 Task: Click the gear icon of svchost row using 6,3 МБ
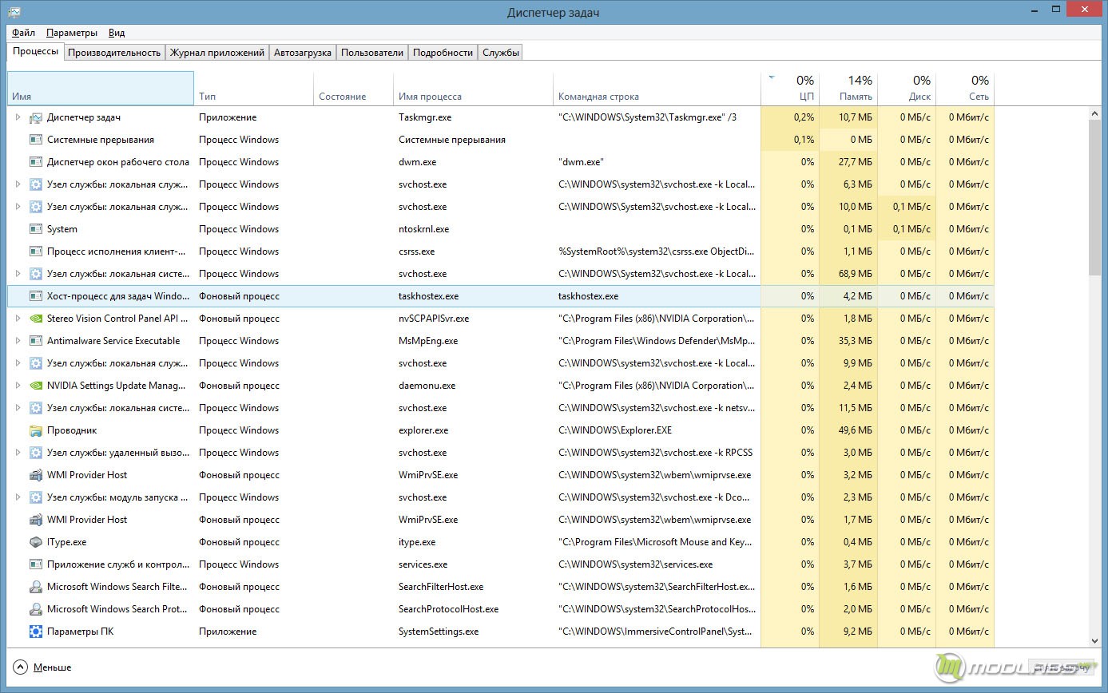pyautogui.click(x=36, y=184)
